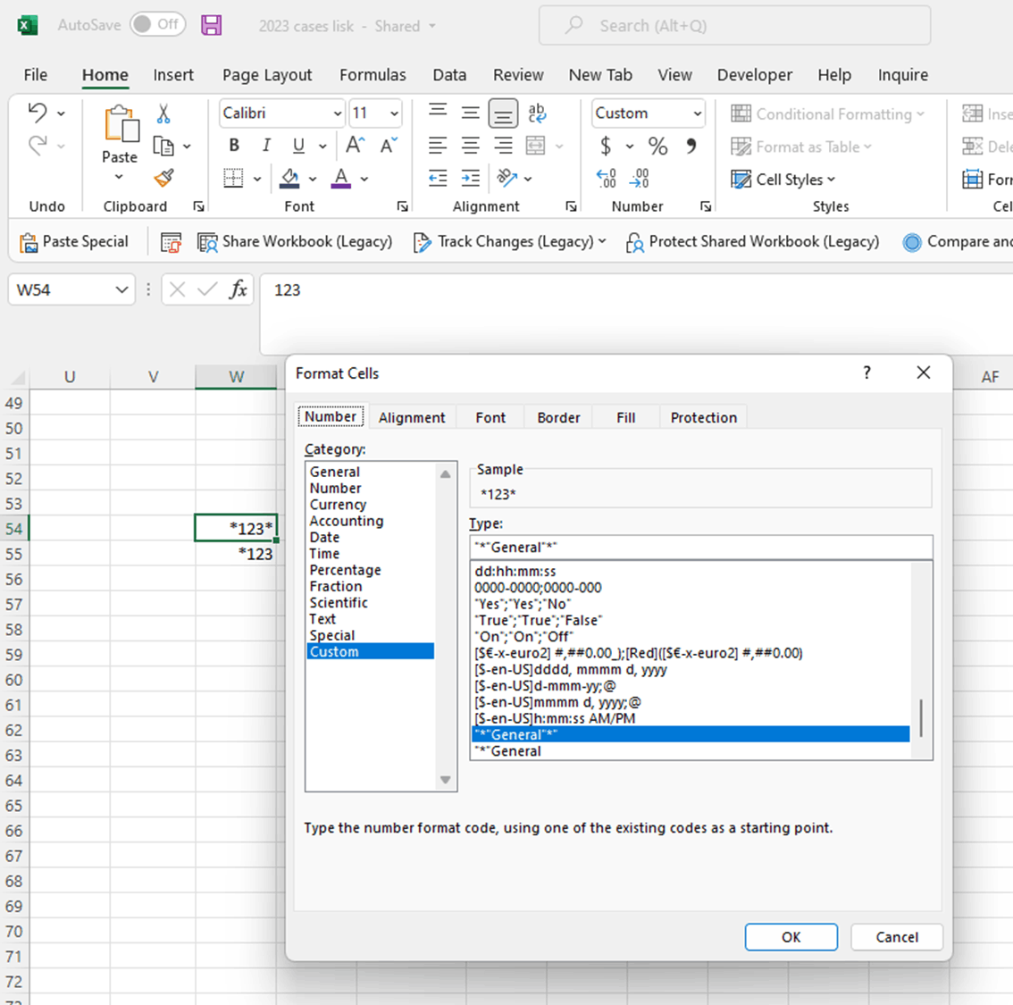Switch to the Border tab in Format Cells
The image size is (1013, 1005).
point(559,418)
